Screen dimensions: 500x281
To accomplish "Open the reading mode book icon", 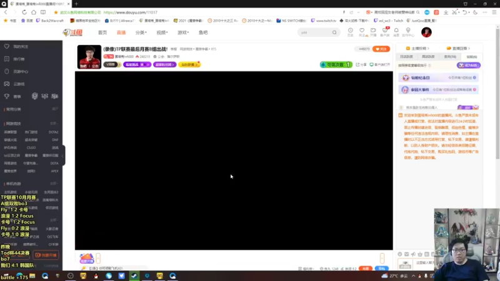I will click(43, 12).
